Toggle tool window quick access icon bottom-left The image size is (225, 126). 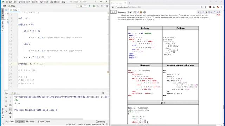pyautogui.click(x=3, y=125)
